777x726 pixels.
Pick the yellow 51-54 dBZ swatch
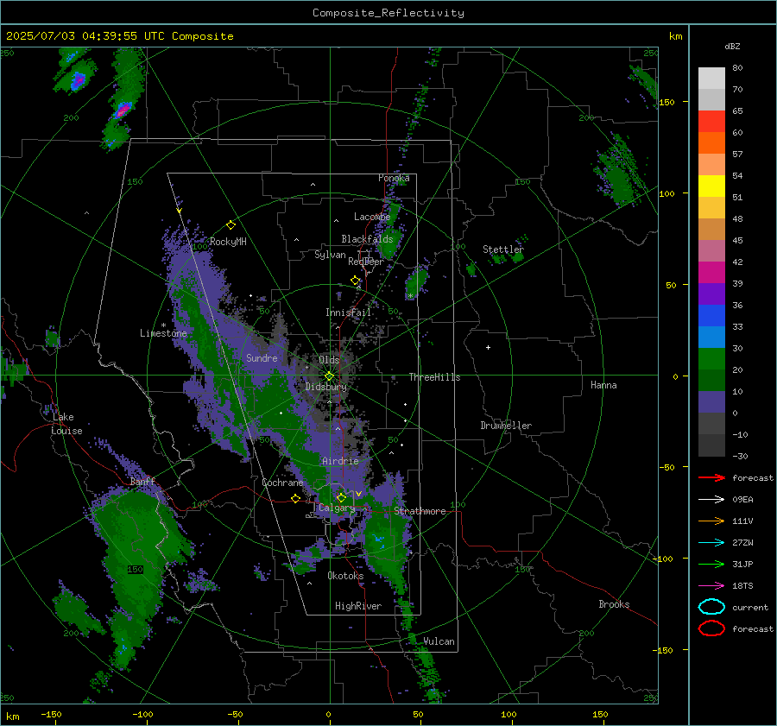click(x=711, y=186)
